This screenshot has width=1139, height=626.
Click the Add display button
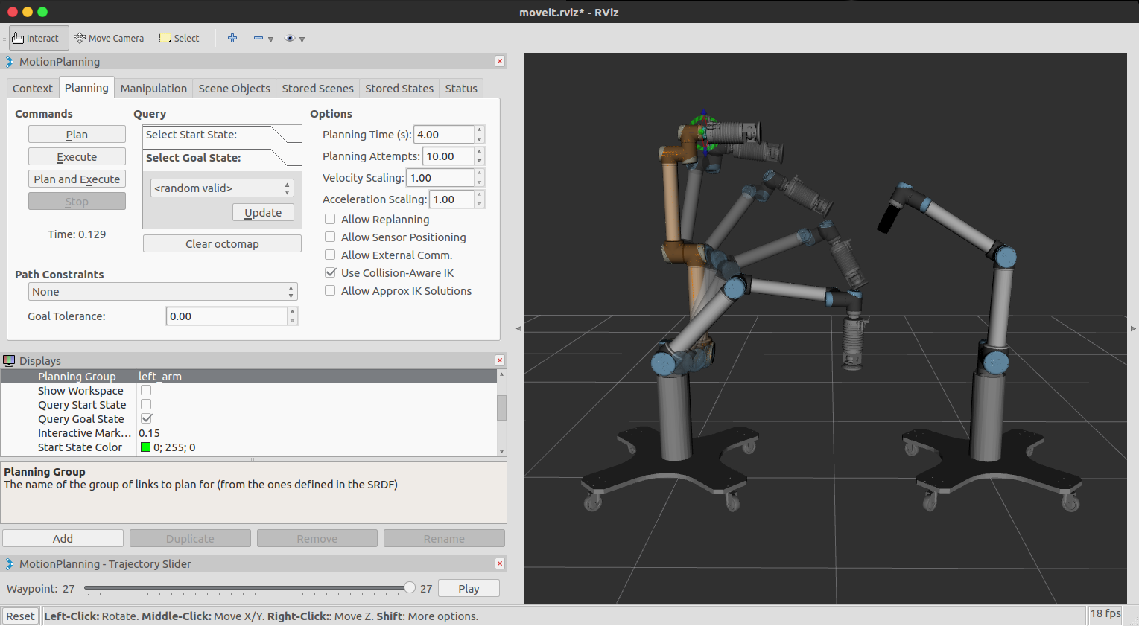point(63,538)
